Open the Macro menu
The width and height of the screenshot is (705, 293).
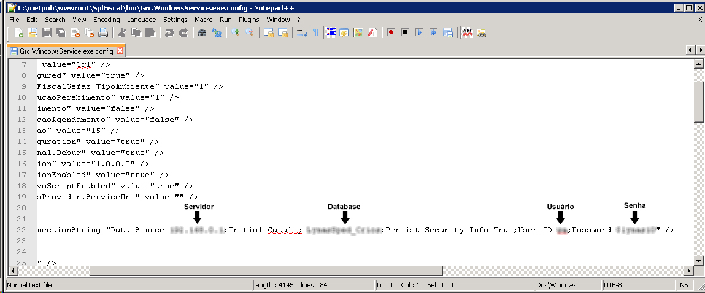click(x=204, y=20)
